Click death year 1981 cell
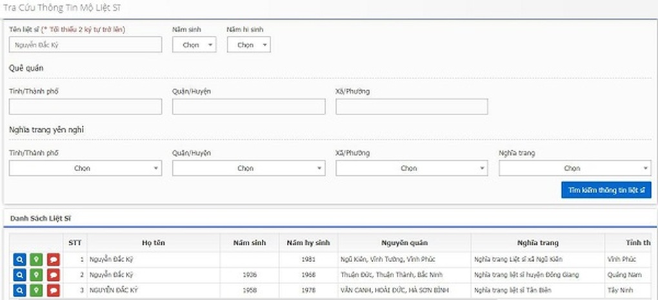 tap(308, 260)
